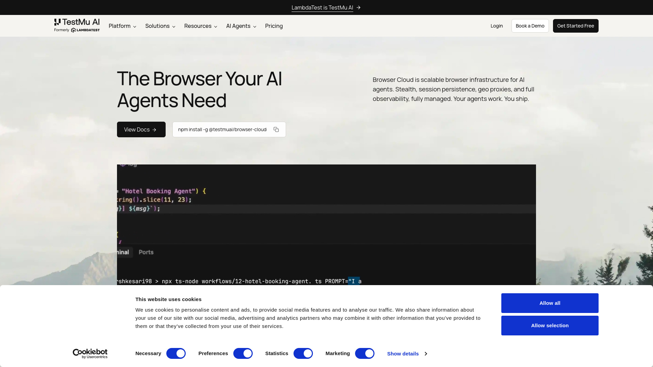
Task: Open the Login page
Action: (497, 26)
